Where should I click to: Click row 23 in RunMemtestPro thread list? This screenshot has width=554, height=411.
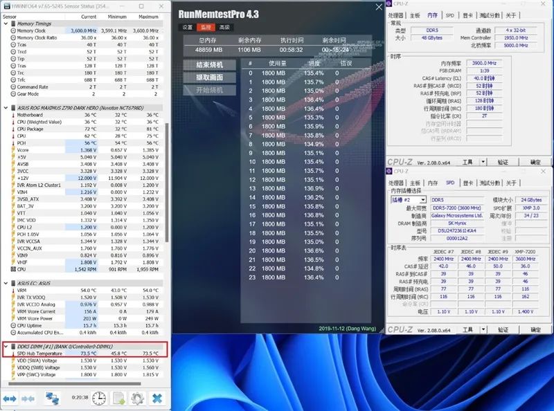293,277
